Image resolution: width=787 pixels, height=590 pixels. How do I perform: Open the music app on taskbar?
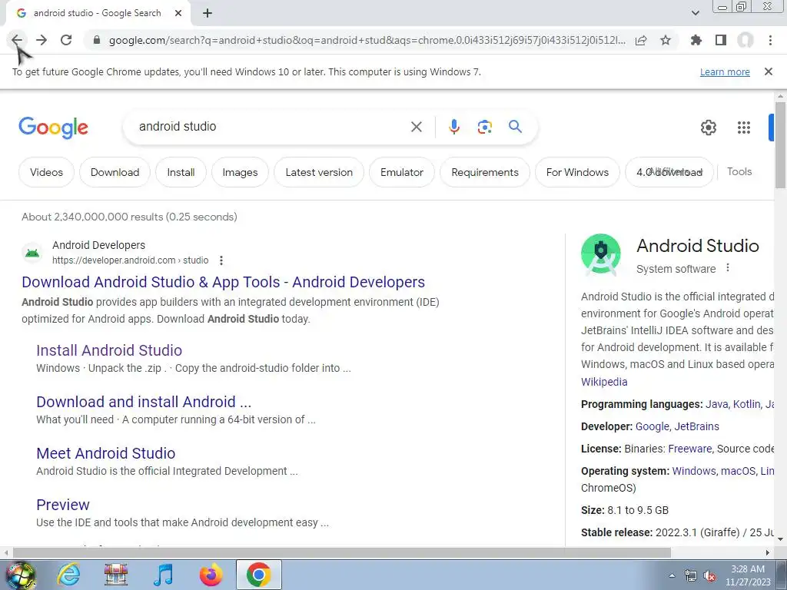click(163, 575)
